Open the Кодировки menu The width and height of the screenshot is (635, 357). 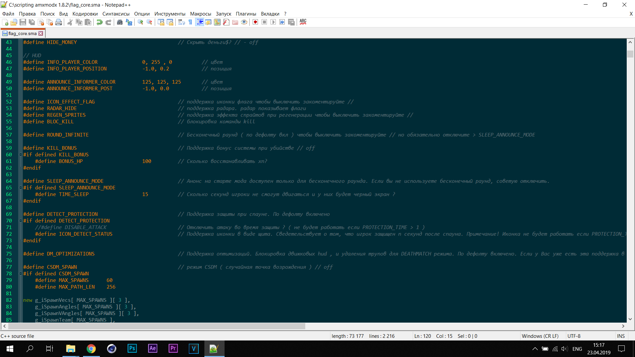85,14
